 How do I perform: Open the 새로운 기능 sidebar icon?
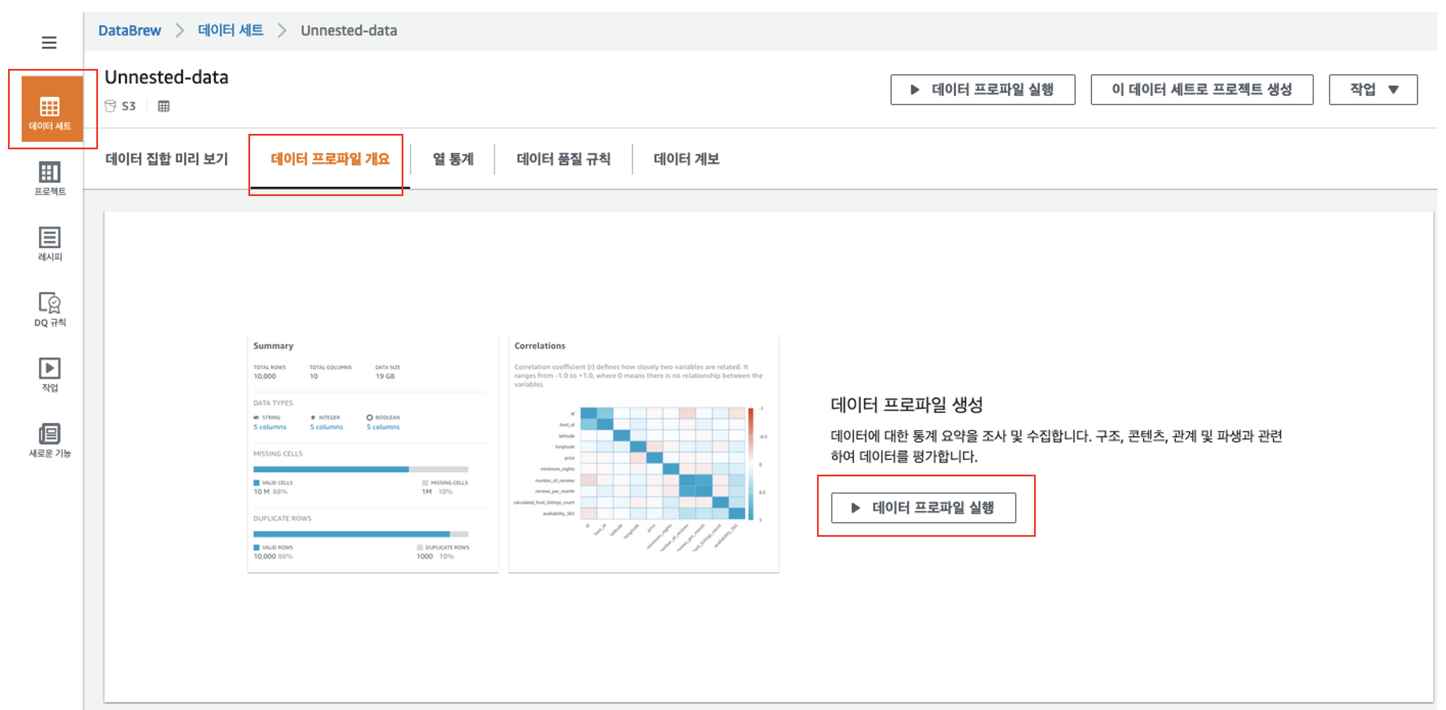[50, 440]
